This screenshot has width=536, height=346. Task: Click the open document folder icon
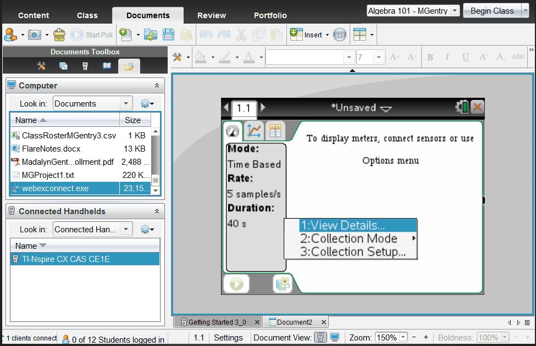point(151,35)
